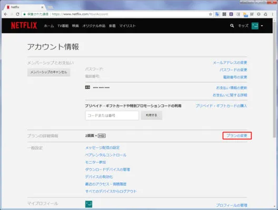Click the browser address bar URL
Viewport: 278px width, 210px height.
coord(80,14)
